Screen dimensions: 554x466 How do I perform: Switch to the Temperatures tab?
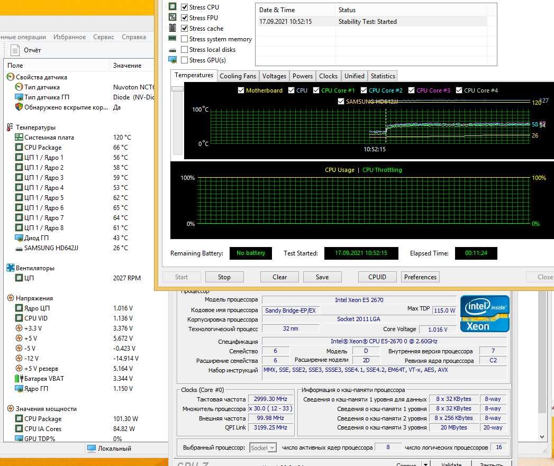[194, 75]
